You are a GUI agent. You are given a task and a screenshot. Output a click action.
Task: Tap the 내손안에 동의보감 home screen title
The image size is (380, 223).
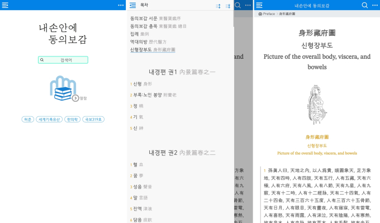click(63, 34)
